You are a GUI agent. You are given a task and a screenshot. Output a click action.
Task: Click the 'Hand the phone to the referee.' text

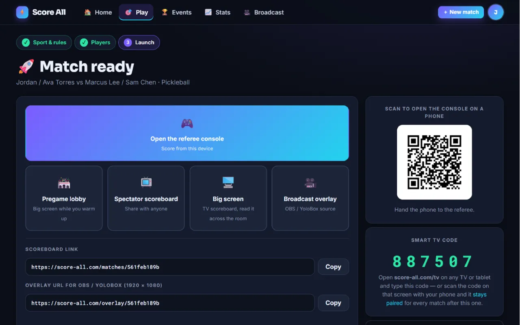coord(434,210)
